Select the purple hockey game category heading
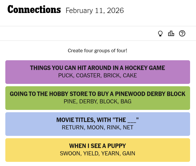The width and height of the screenshot is (196, 166). click(x=97, y=68)
